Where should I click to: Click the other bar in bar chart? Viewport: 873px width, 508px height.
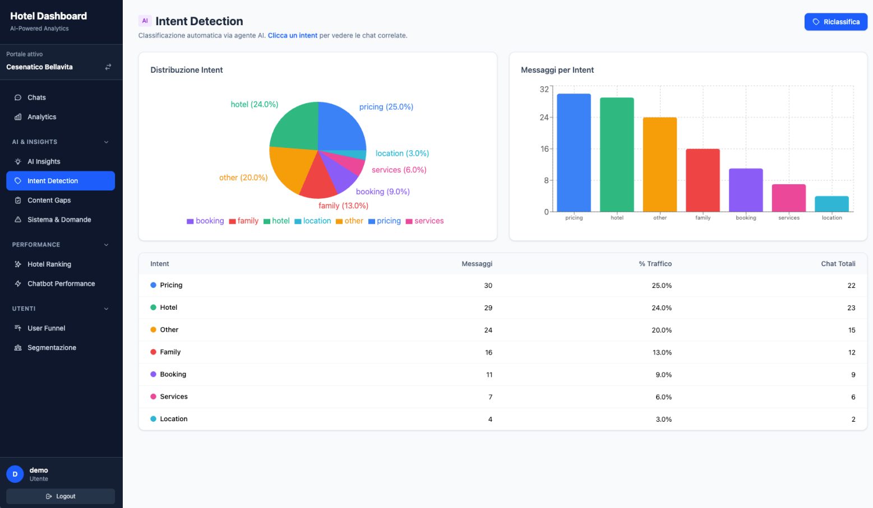pyautogui.click(x=660, y=164)
